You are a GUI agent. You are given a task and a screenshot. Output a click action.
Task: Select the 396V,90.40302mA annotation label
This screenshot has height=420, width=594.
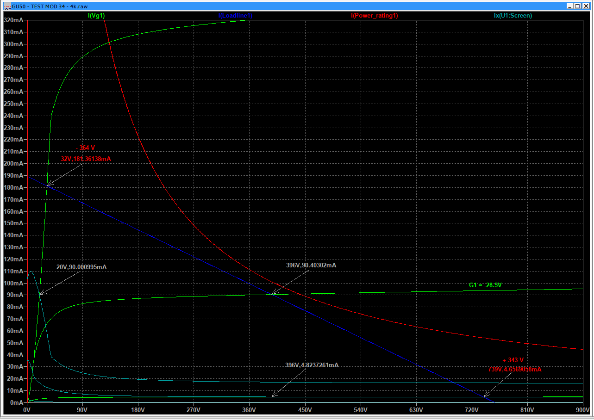(311, 265)
